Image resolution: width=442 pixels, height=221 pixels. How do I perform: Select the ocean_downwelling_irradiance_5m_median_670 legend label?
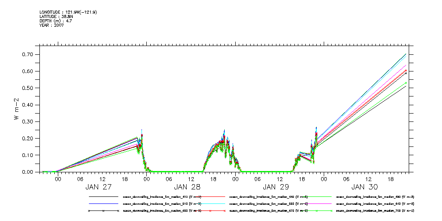[269, 211]
